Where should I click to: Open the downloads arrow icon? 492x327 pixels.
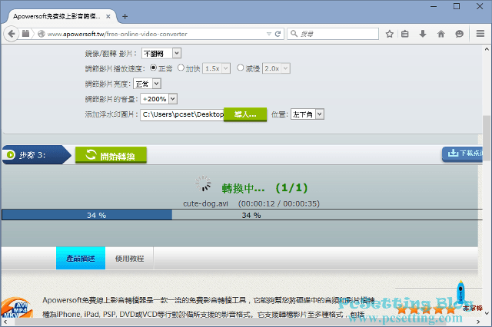(423, 34)
